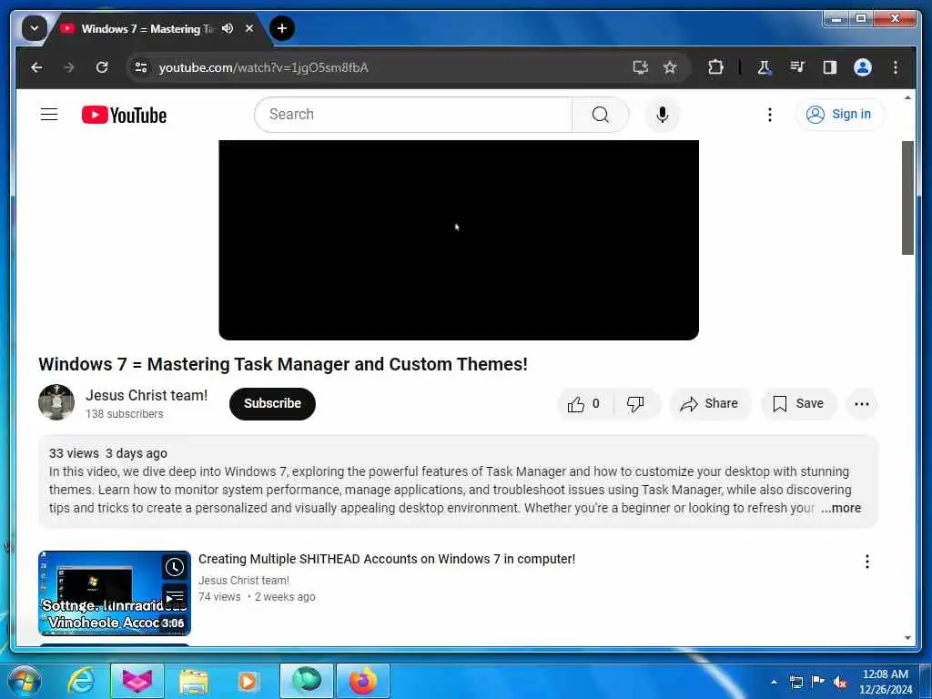This screenshot has height=699, width=932.
Task: Install app icon in address bar
Action: [640, 67]
